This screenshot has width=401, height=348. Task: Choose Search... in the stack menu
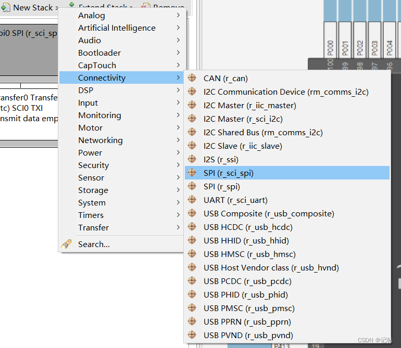[121, 244]
